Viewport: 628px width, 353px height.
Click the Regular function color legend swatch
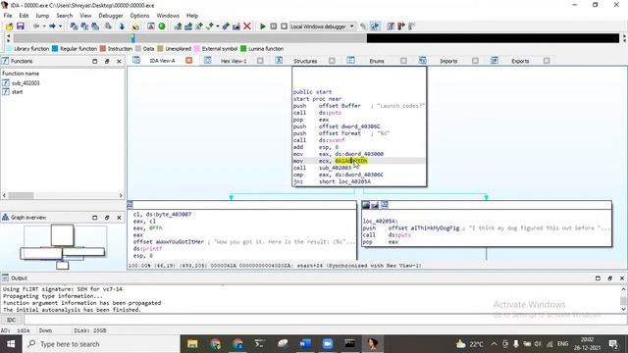55,48
